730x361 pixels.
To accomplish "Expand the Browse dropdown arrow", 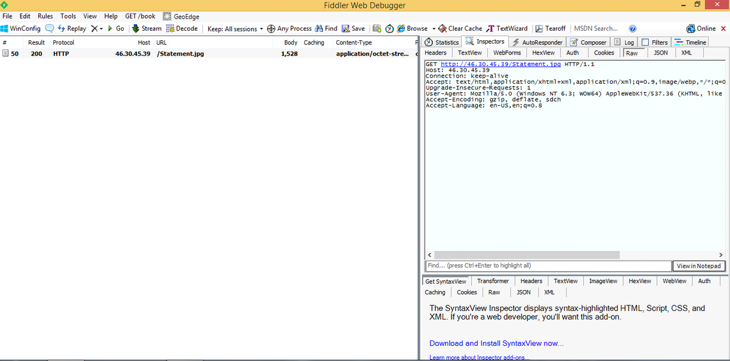I will (434, 29).
